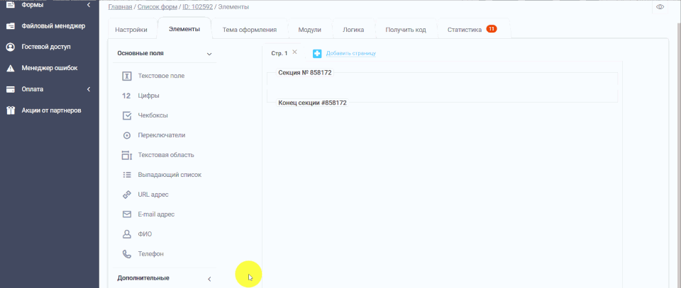
Task: Click the Checkboxes element icon
Action: tap(127, 115)
